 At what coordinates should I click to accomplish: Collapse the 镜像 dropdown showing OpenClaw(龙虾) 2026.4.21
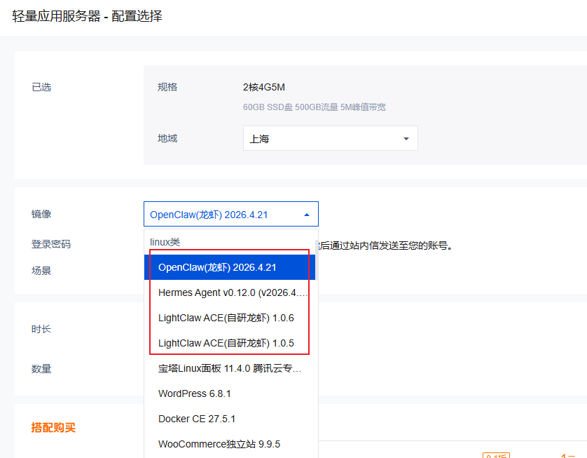coord(231,214)
